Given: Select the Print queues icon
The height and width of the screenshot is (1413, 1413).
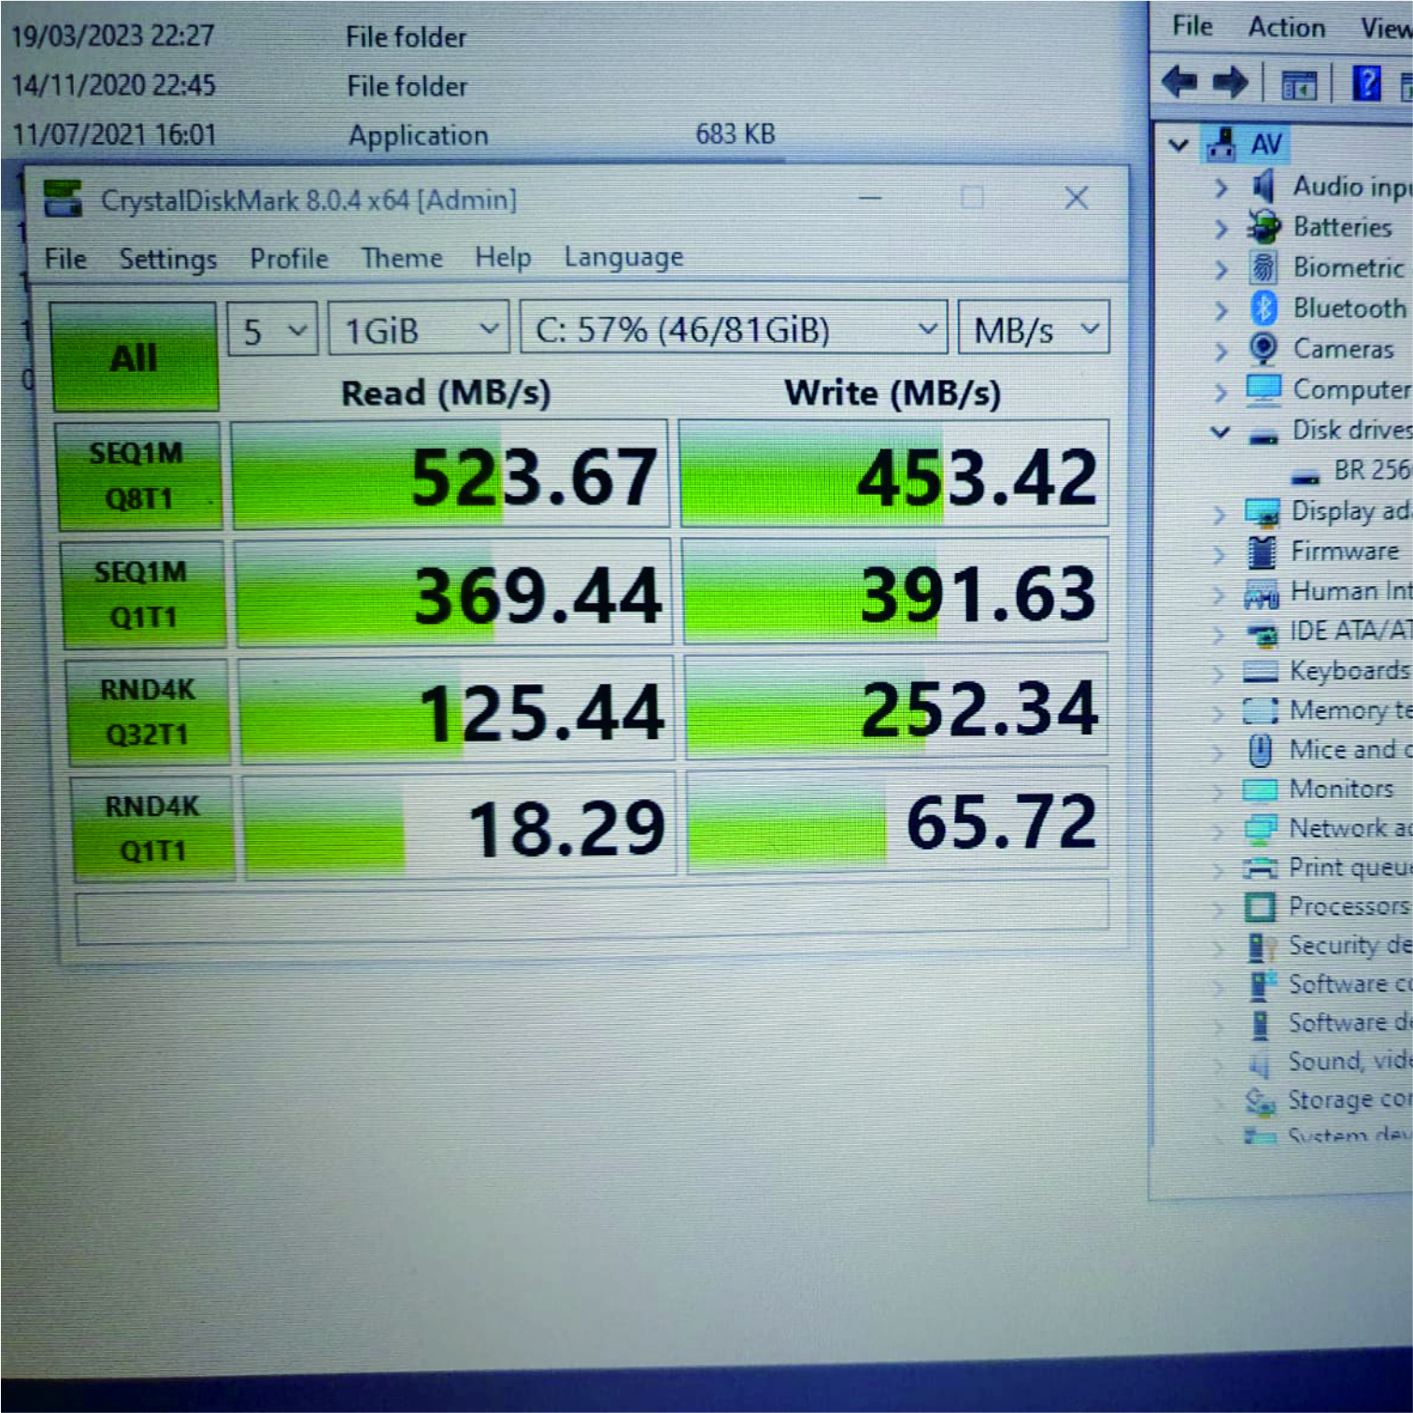Looking at the screenshot, I should click(1260, 868).
